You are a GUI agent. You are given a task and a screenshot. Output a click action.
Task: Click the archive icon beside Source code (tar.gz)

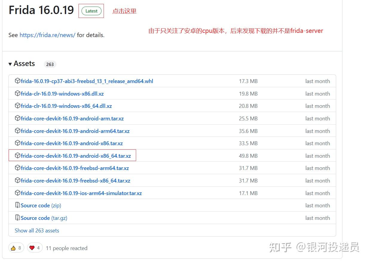coord(18,218)
